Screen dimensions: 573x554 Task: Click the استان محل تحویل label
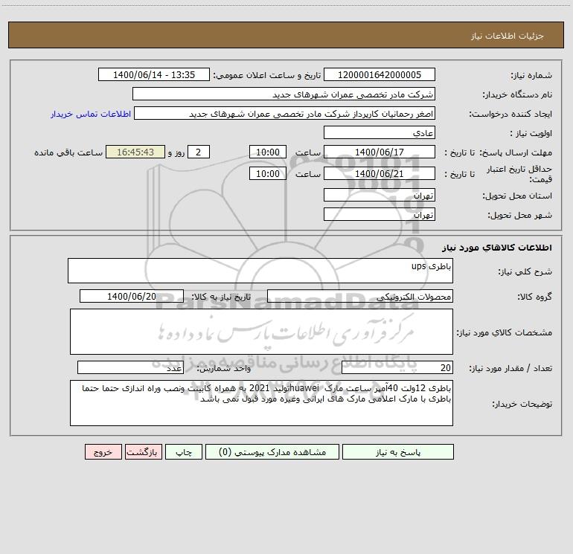coord(517,196)
